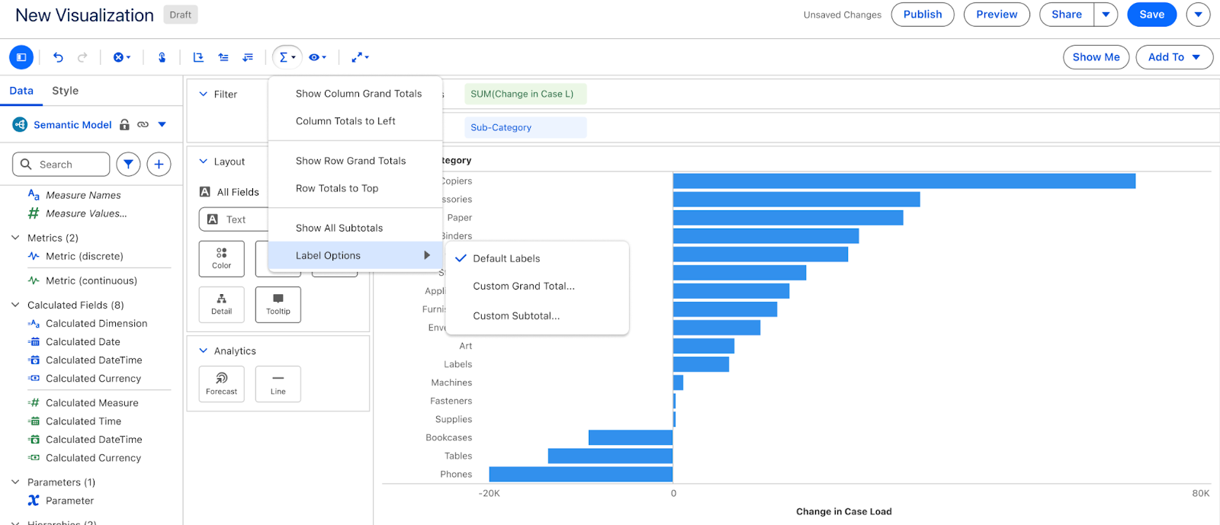Collapse the Calculated Fields (8) group
The width and height of the screenshot is (1220, 525).
[x=15, y=305]
